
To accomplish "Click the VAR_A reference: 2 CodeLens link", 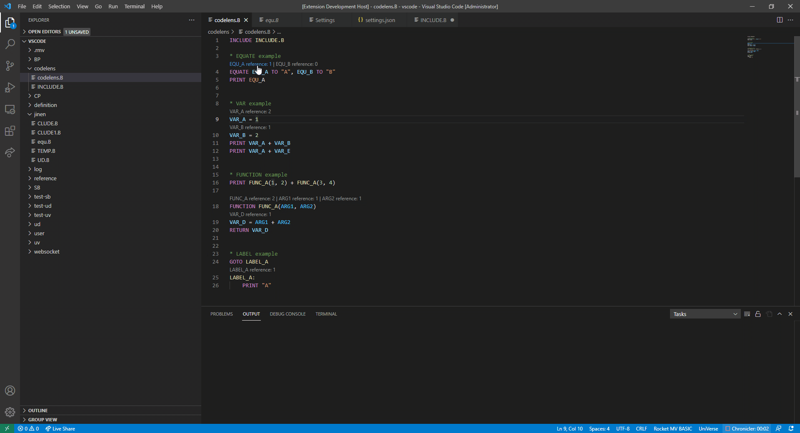I will click(250, 111).
